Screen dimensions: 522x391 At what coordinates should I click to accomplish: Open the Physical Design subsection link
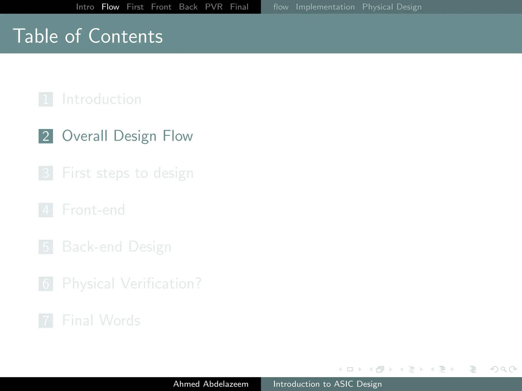pyautogui.click(x=392, y=7)
